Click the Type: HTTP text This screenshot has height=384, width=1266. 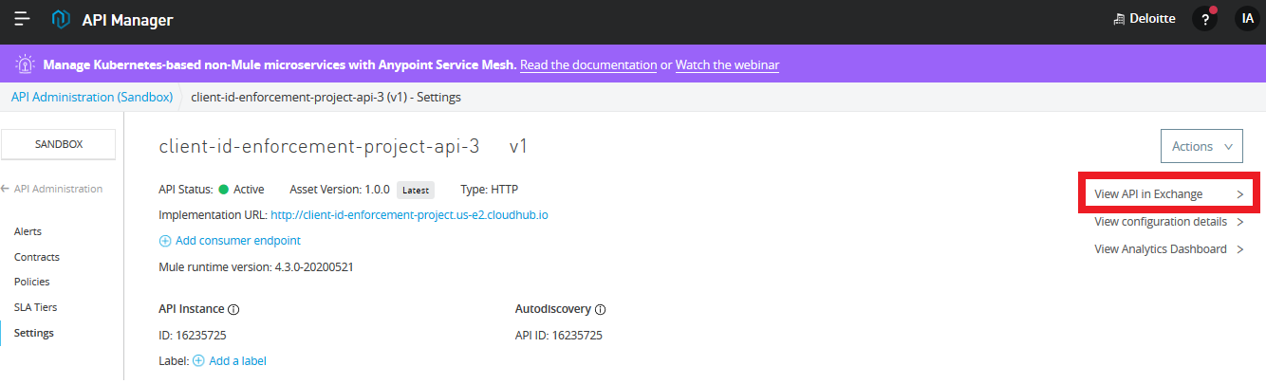490,189
